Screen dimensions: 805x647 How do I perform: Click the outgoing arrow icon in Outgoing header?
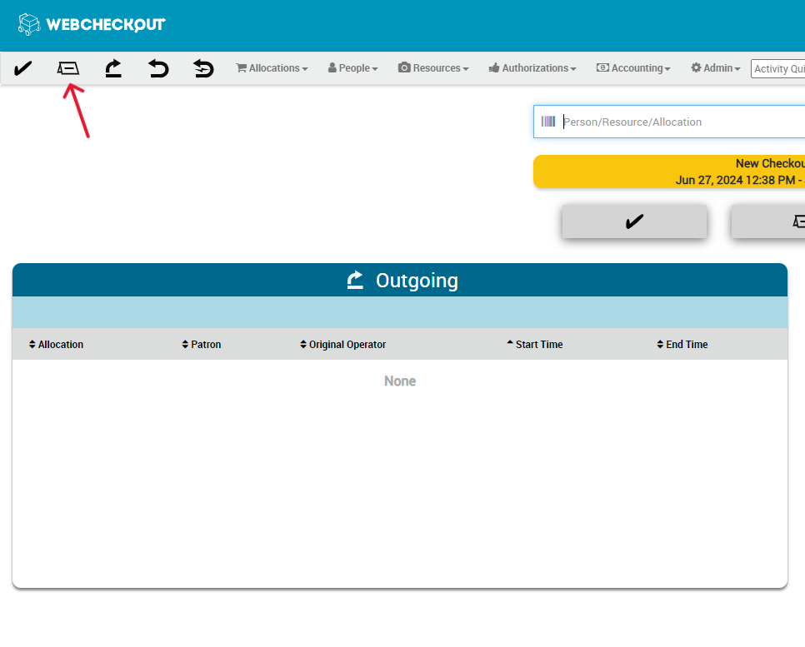(x=355, y=280)
